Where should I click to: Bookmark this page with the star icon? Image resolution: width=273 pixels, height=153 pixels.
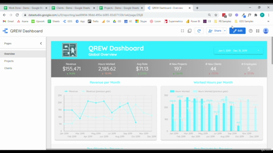[x=216, y=15]
